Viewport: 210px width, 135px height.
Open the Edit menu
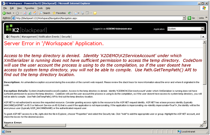pyautogui.click(x=12, y=8)
